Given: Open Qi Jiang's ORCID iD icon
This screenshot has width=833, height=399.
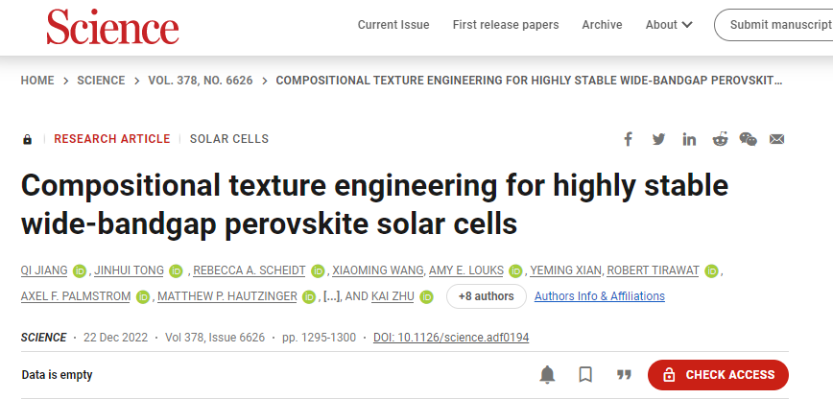Looking at the screenshot, I should tap(80, 271).
